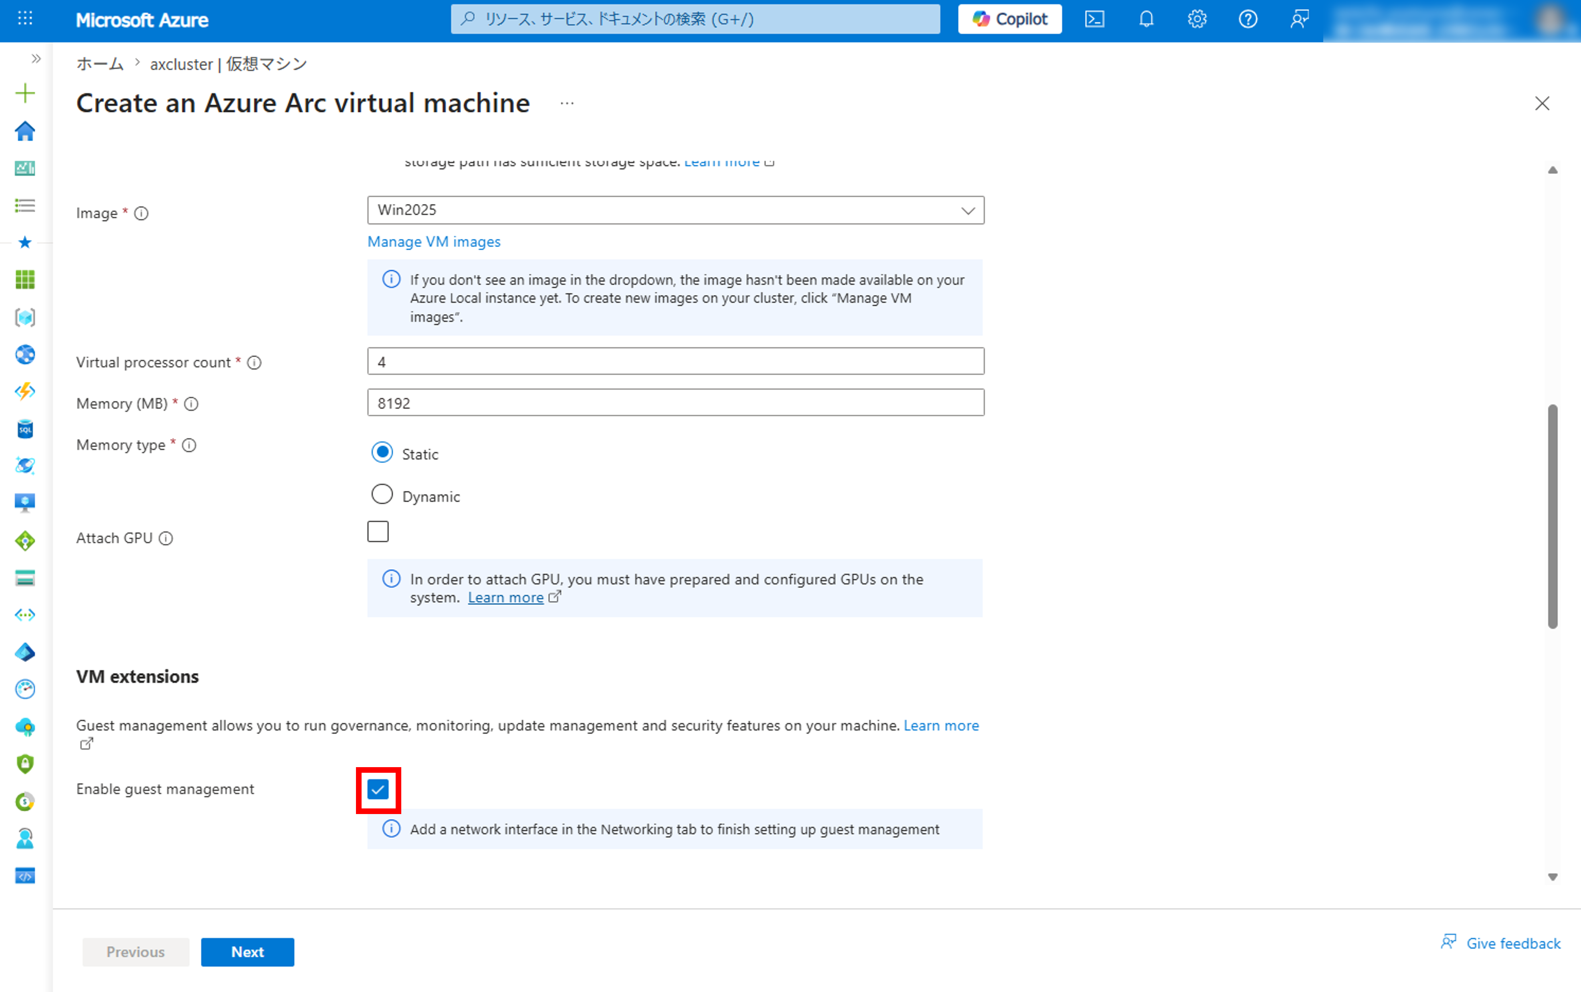Show info tooltip for Attach GPU
1581x992 pixels.
tap(166, 539)
